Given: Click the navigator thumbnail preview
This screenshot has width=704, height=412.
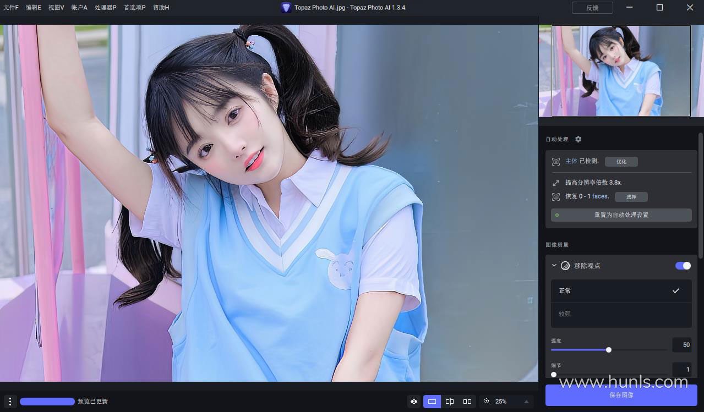Looking at the screenshot, I should (x=621, y=71).
